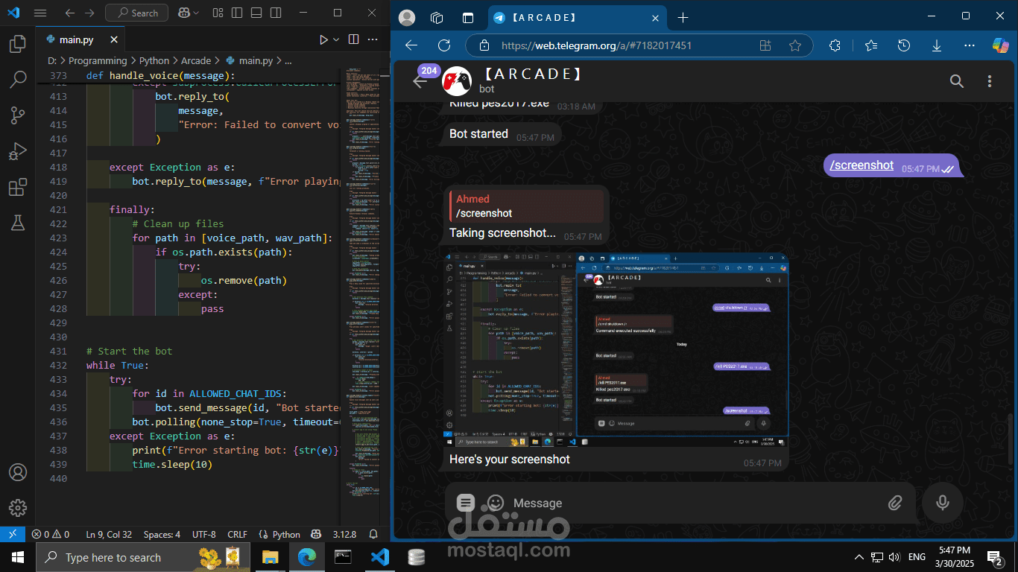Open the ARCADE chat more options
This screenshot has width=1018, height=572.
click(x=990, y=81)
